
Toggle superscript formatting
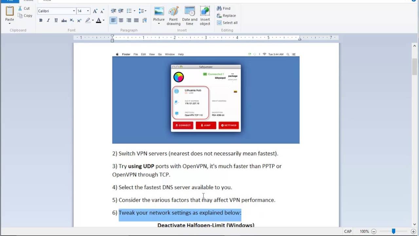79,20
